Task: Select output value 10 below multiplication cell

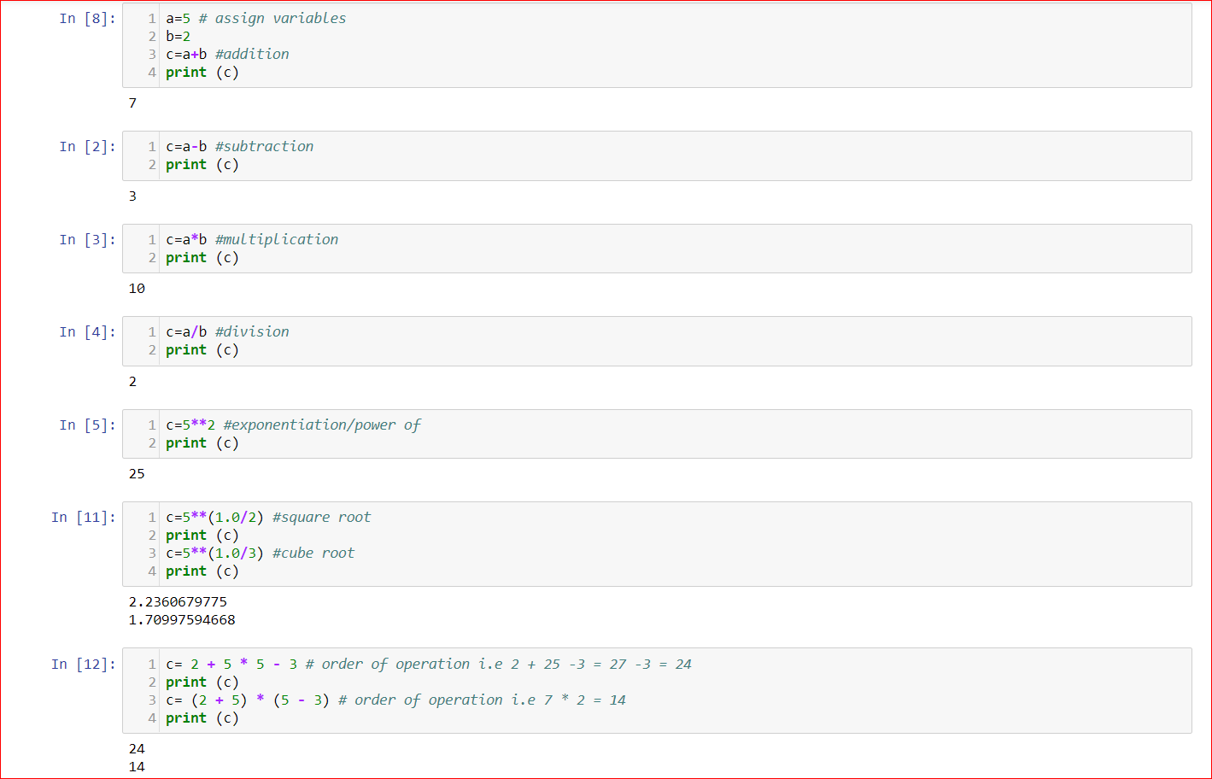Action: tap(137, 289)
